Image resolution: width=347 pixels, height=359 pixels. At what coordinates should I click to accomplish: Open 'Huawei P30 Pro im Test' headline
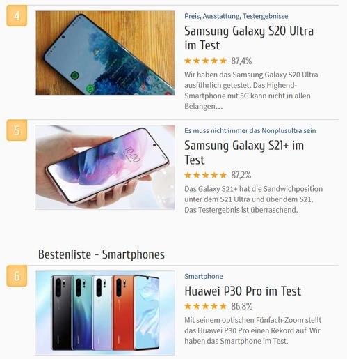[x=243, y=291]
